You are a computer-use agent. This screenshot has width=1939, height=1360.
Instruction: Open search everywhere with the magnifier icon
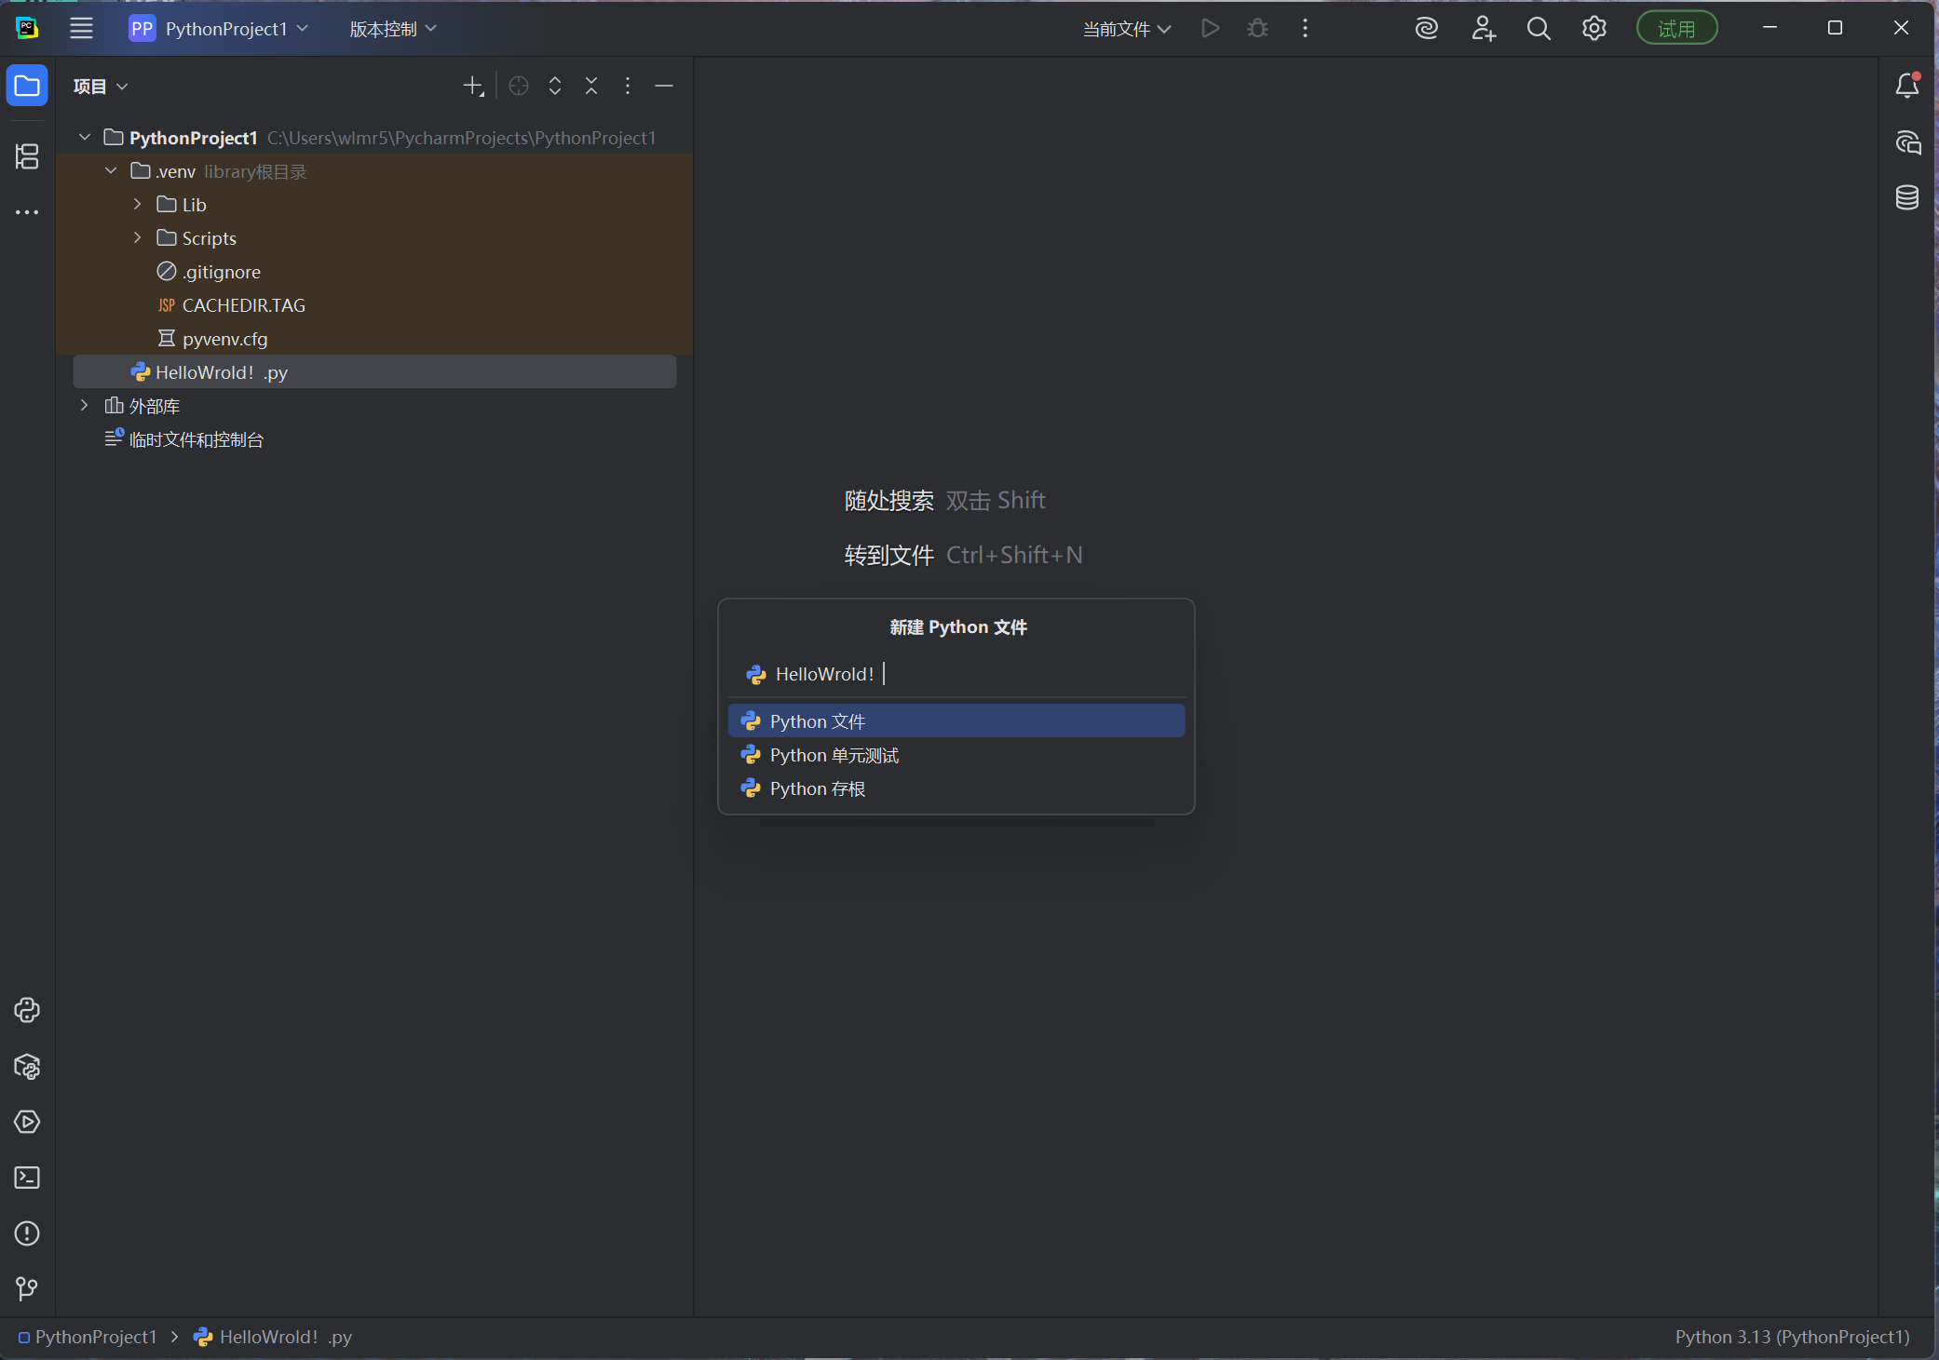[1539, 28]
